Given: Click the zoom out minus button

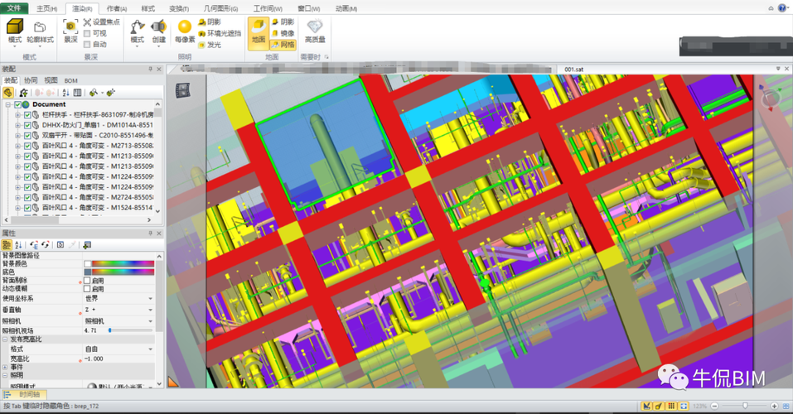Looking at the screenshot, I should click(714, 406).
